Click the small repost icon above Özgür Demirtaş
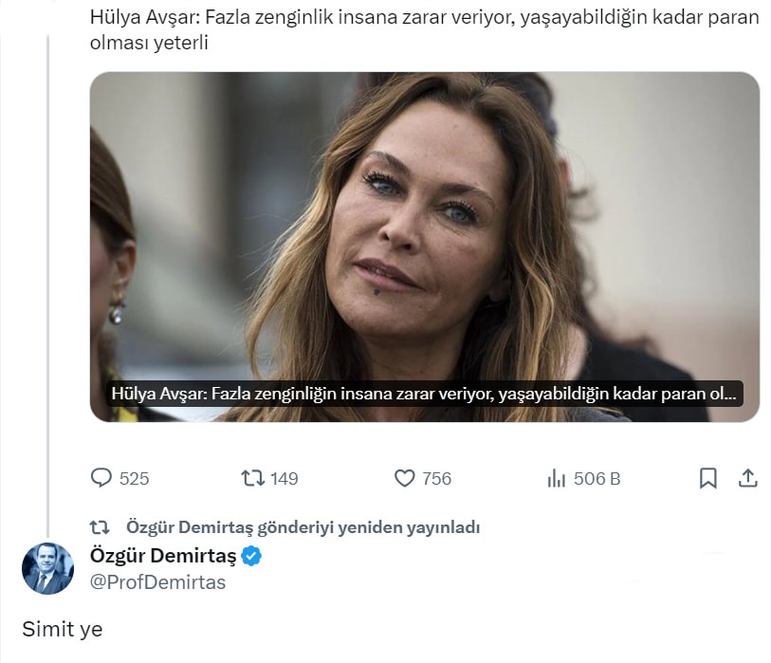Image resolution: width=771 pixels, height=663 pixels. (x=100, y=527)
